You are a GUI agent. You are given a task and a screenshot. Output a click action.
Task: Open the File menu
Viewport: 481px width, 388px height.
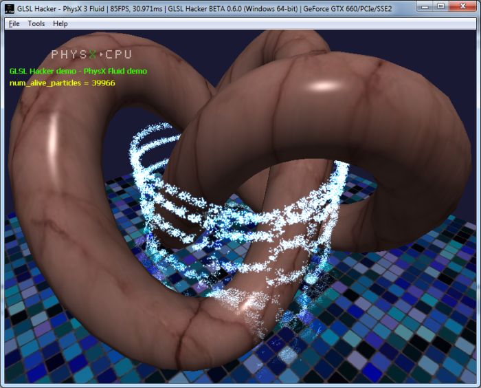click(14, 23)
